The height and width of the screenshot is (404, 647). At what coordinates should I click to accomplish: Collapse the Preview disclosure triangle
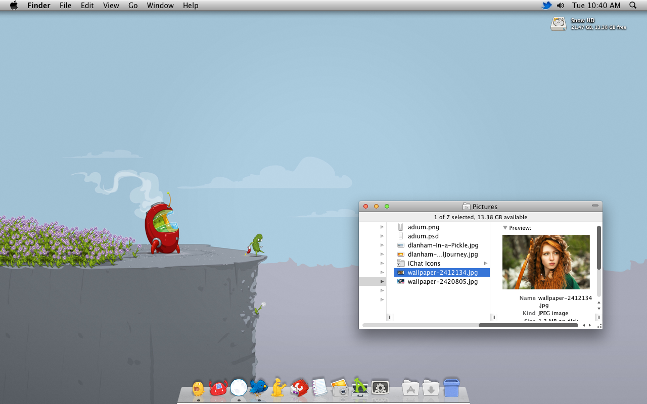[x=505, y=228]
